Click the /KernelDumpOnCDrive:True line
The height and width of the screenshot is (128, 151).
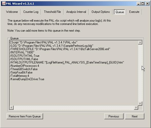[27, 79]
